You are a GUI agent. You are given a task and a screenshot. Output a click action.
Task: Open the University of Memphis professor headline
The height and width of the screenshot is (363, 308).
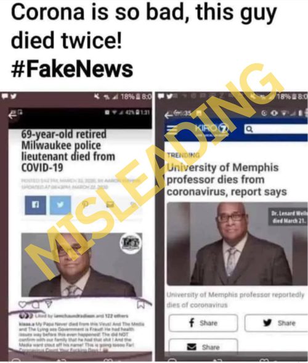[227, 179]
